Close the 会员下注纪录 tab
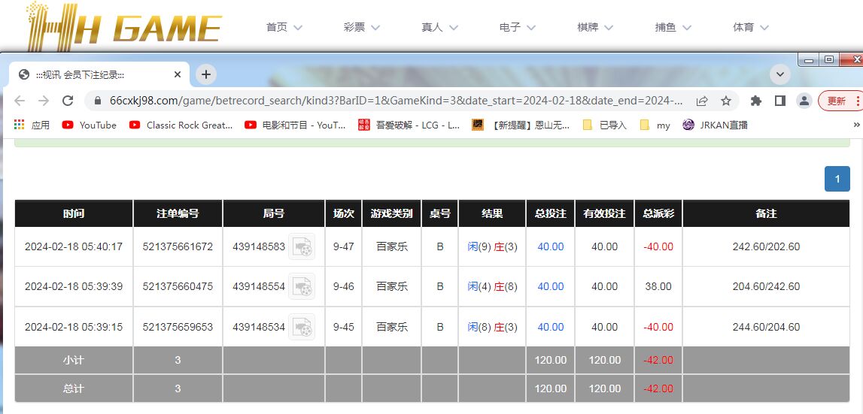 tap(178, 74)
